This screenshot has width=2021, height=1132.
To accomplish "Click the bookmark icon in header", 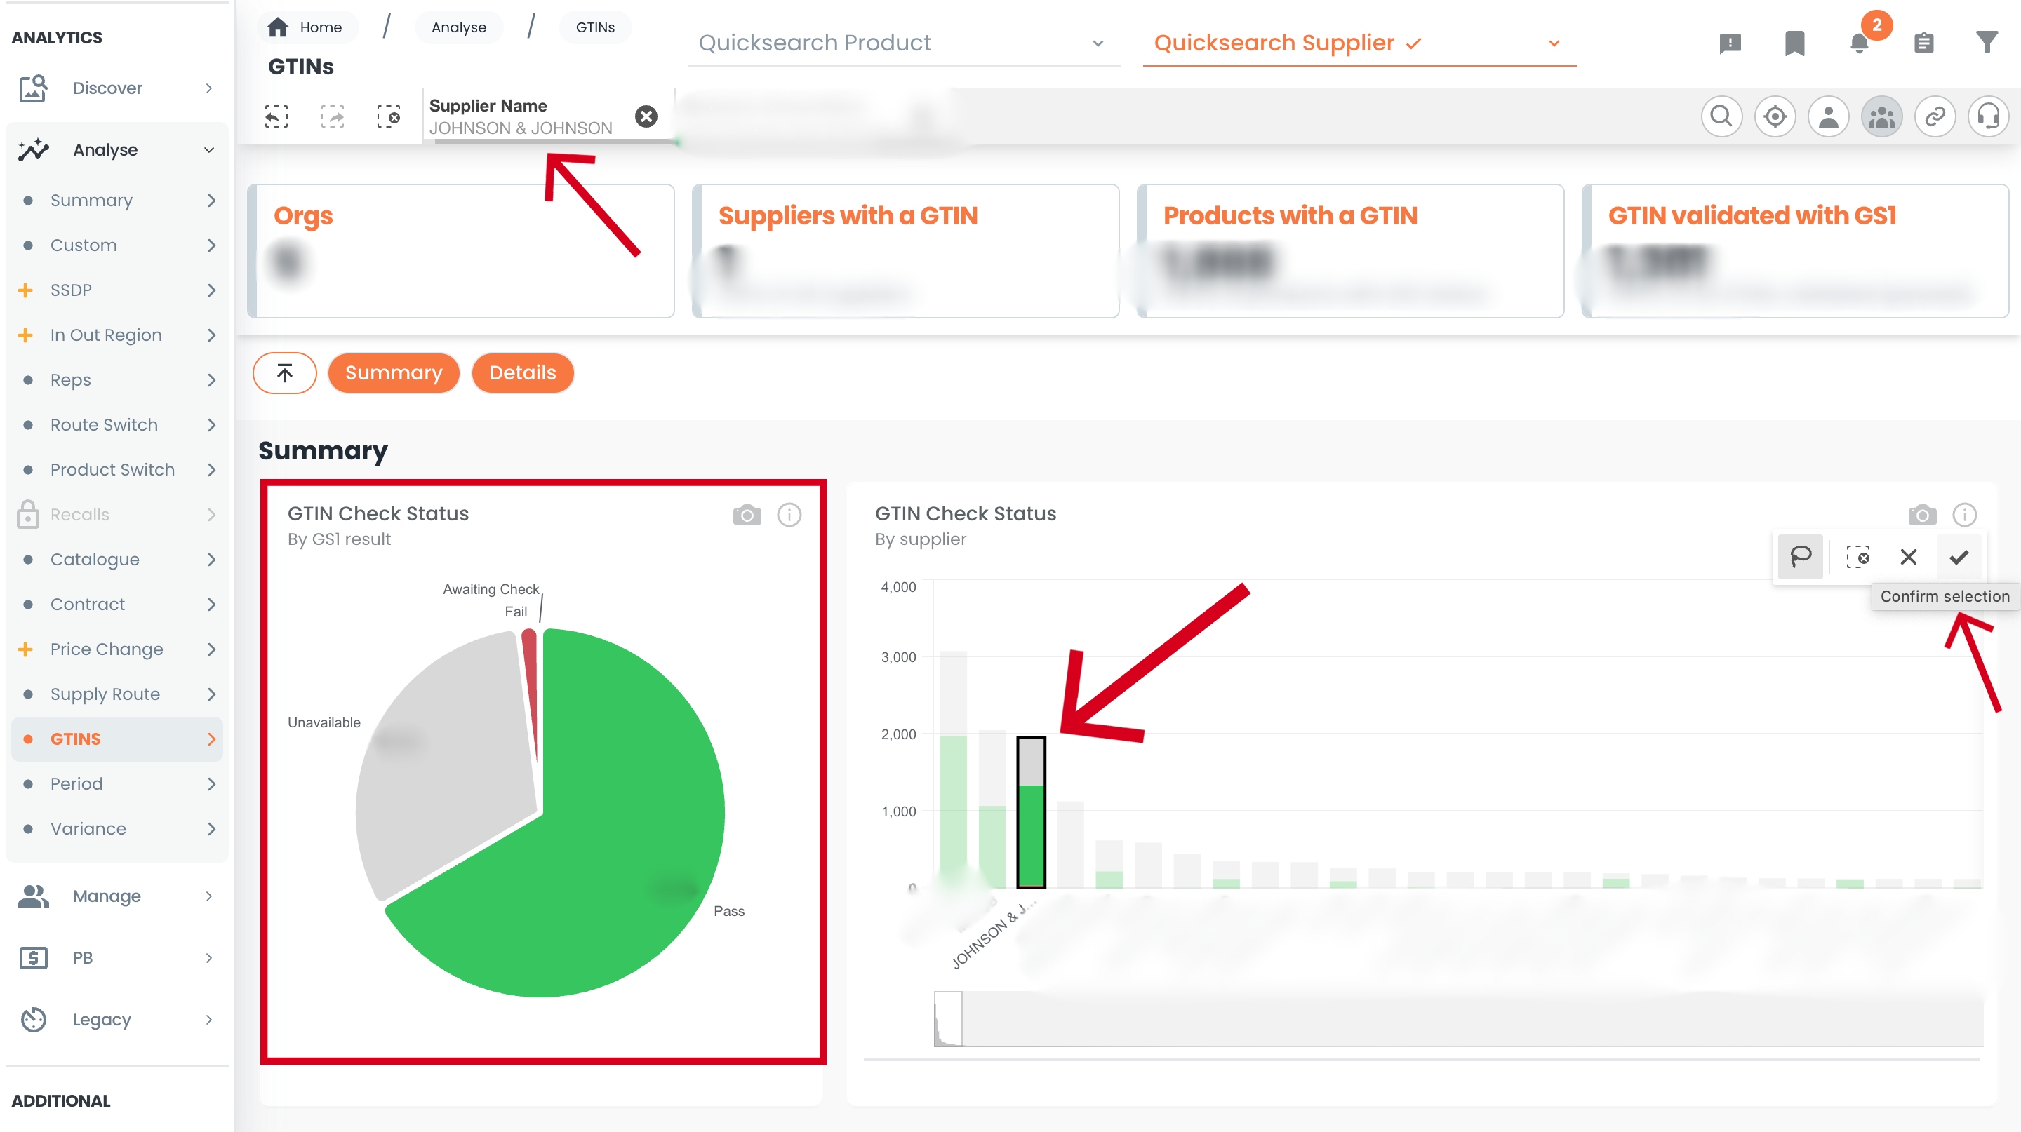I will click(1794, 43).
